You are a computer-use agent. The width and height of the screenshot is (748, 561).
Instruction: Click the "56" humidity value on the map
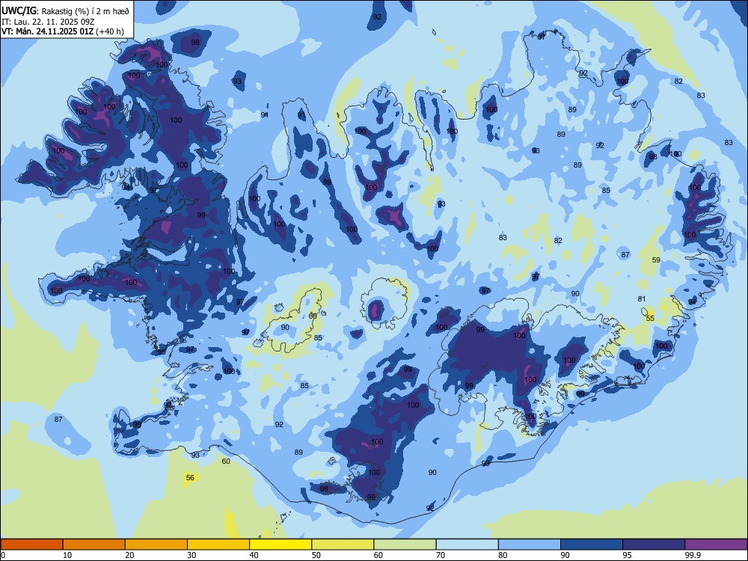tap(190, 477)
